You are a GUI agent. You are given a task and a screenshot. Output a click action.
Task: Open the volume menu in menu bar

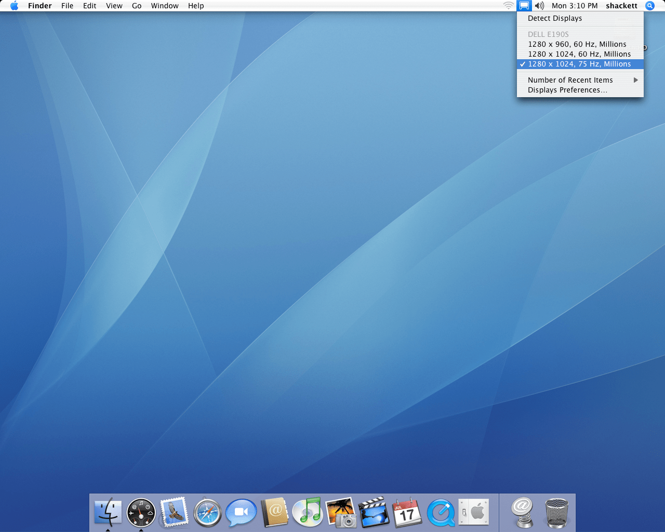[x=540, y=6]
